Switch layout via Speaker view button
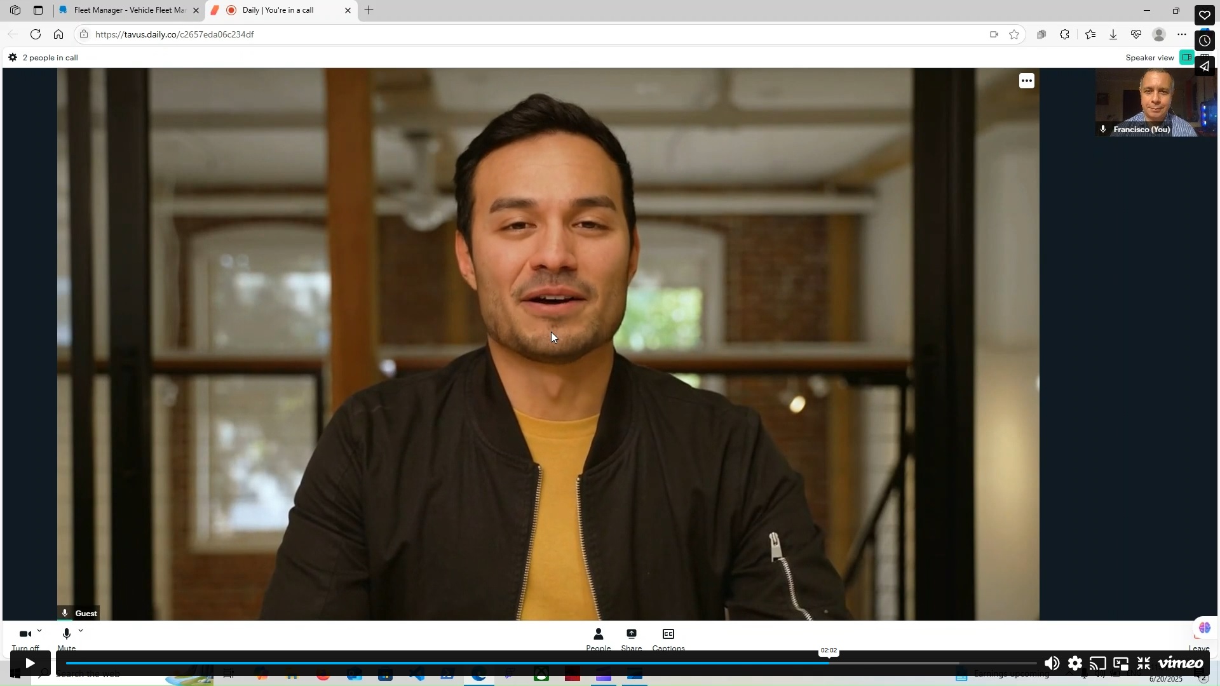The image size is (1220, 686). click(1186, 57)
